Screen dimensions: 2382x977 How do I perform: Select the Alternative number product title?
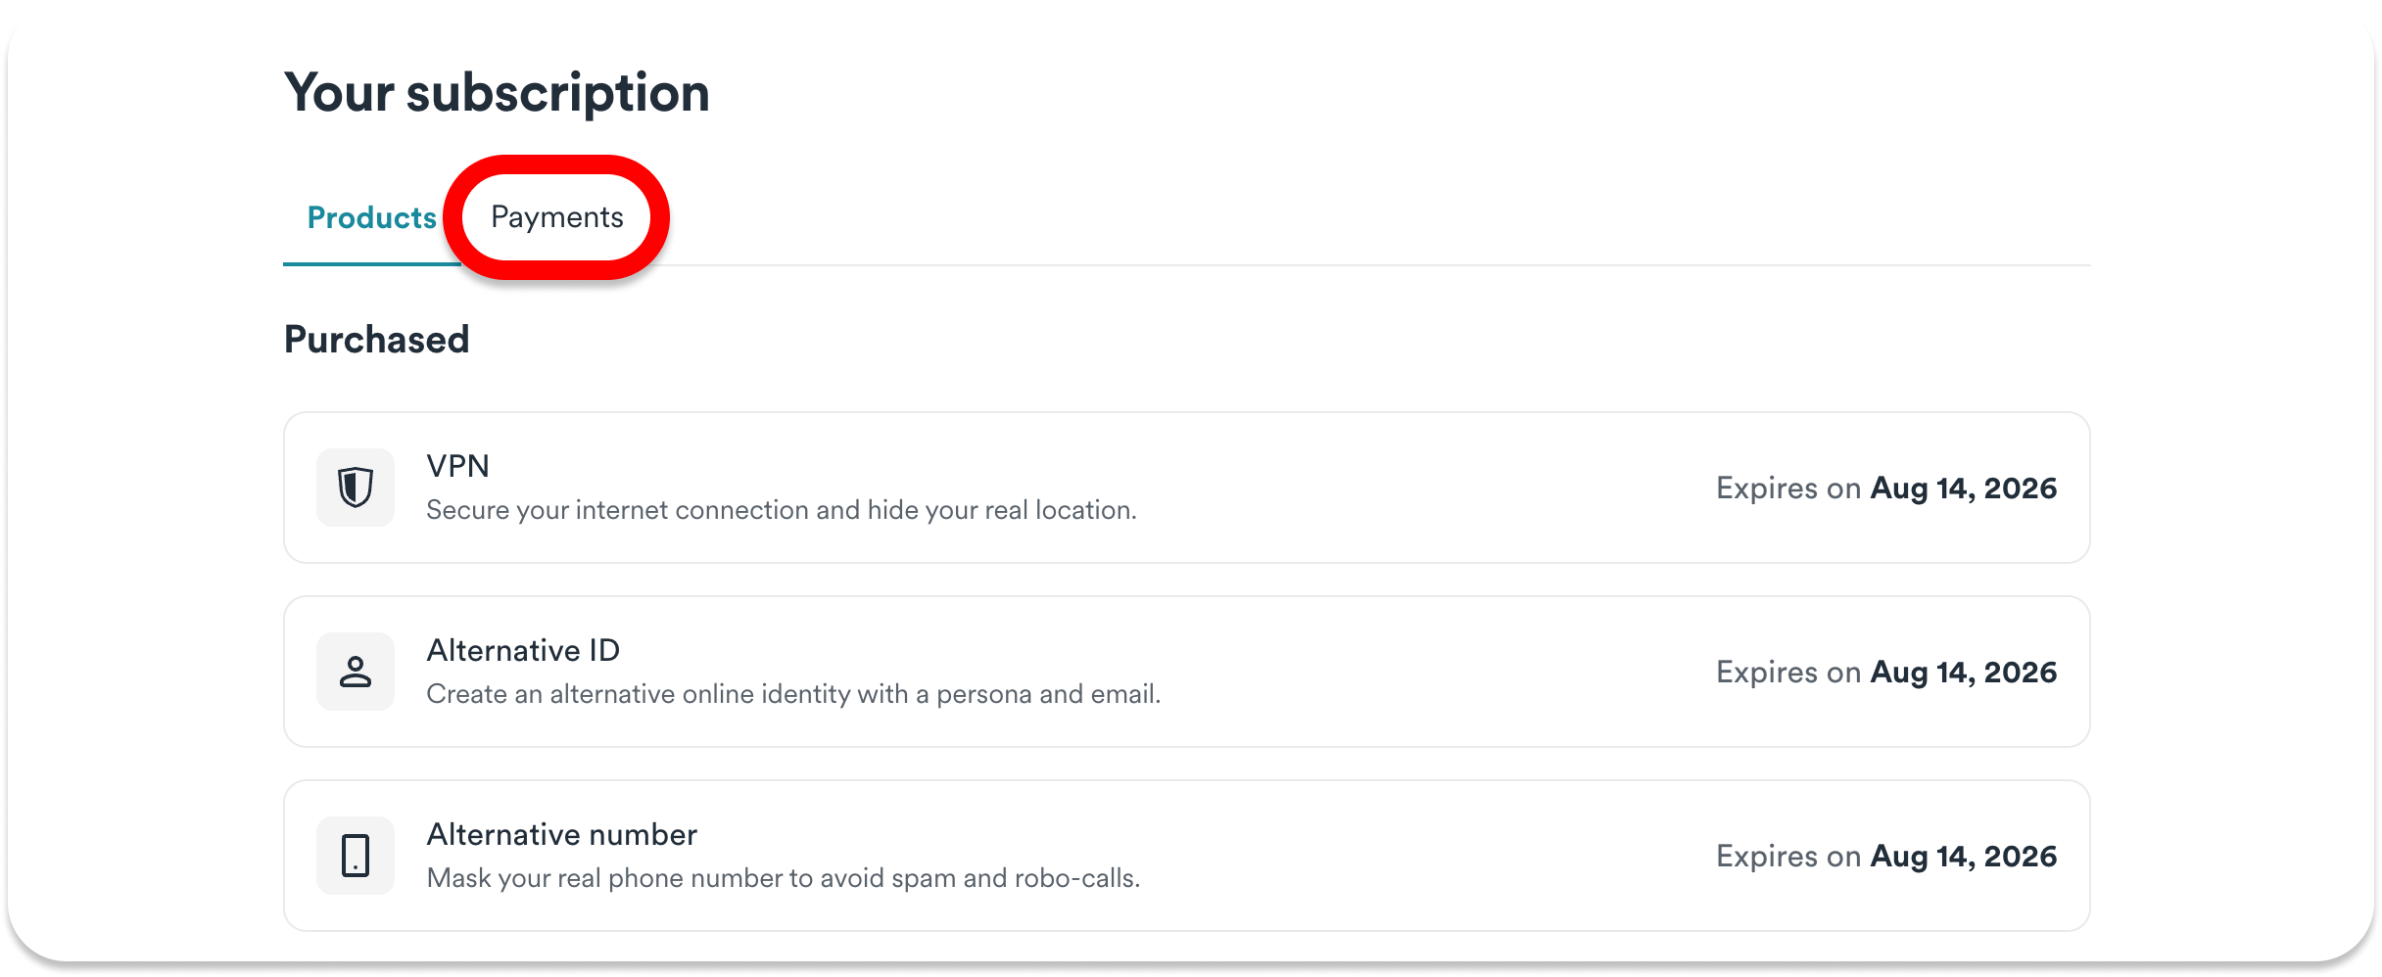tap(561, 834)
